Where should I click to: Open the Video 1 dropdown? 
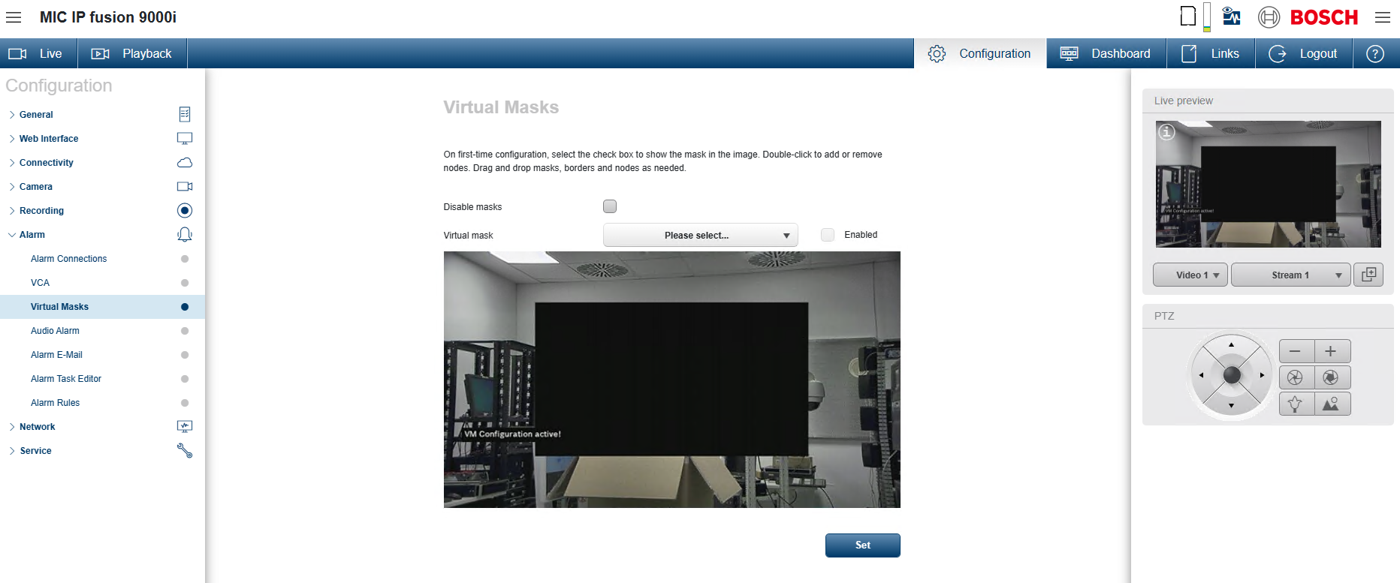[1190, 275]
